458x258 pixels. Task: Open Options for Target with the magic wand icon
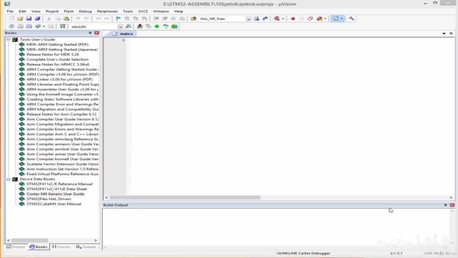[x=128, y=27]
